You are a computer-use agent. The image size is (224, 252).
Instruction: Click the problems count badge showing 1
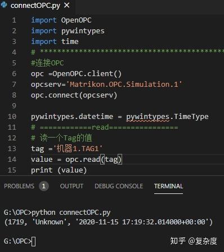[x=44, y=186]
